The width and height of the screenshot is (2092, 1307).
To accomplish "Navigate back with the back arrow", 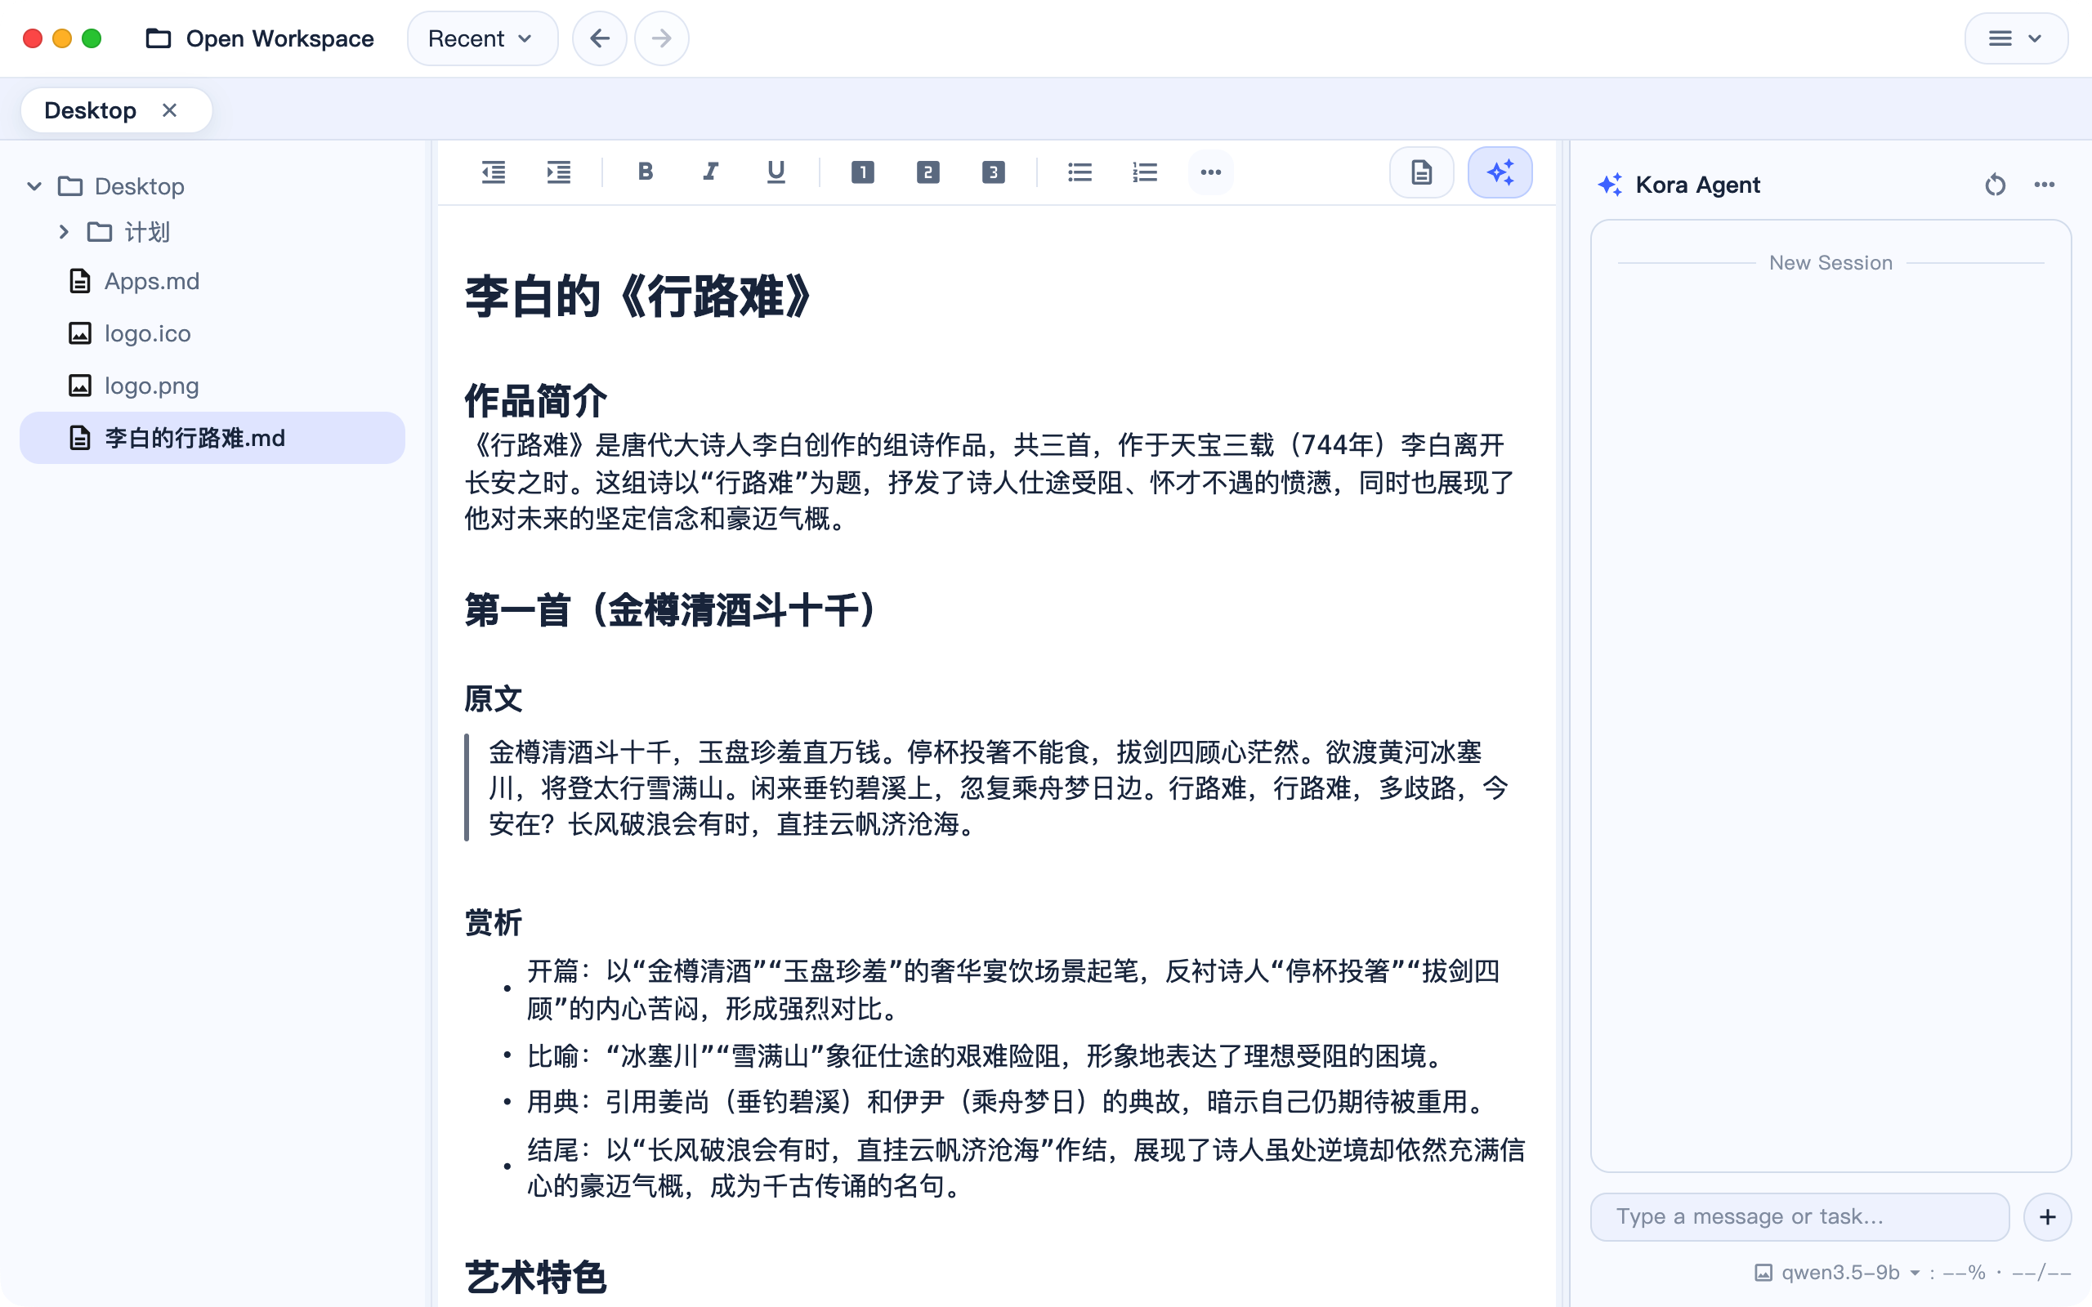I will tap(600, 38).
